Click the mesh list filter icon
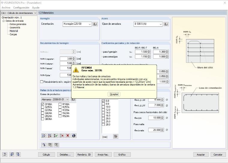Screen dimensions: 228x163 (x=43, y=136)
